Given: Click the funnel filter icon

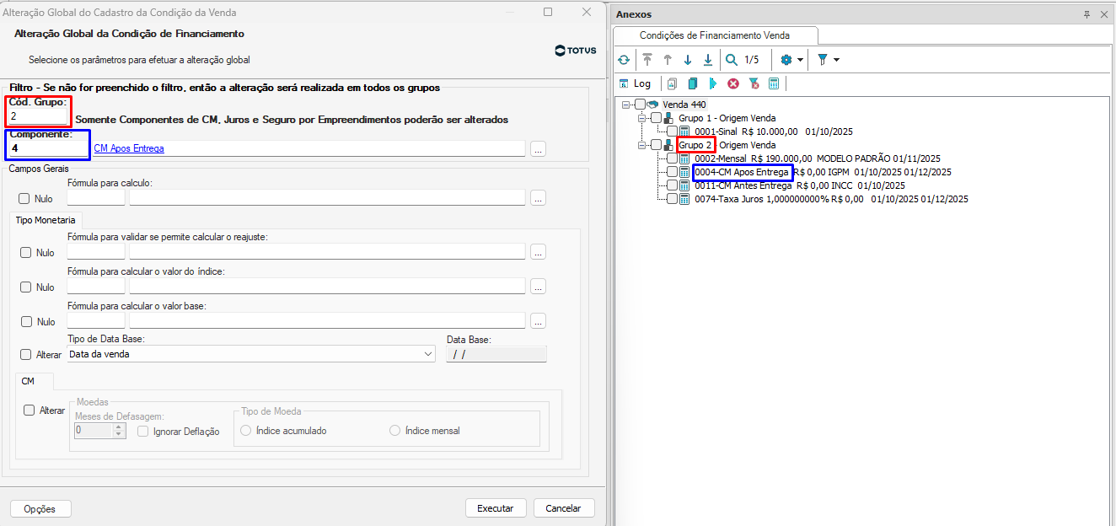Looking at the screenshot, I should coord(823,60).
